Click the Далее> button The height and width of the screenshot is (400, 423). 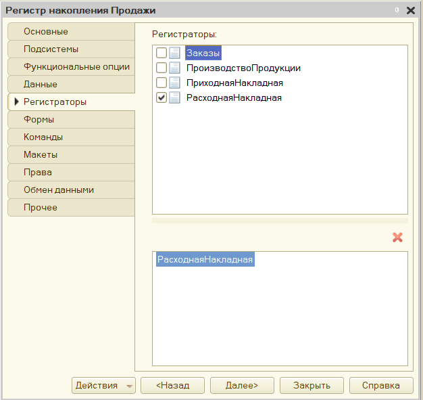[242, 385]
